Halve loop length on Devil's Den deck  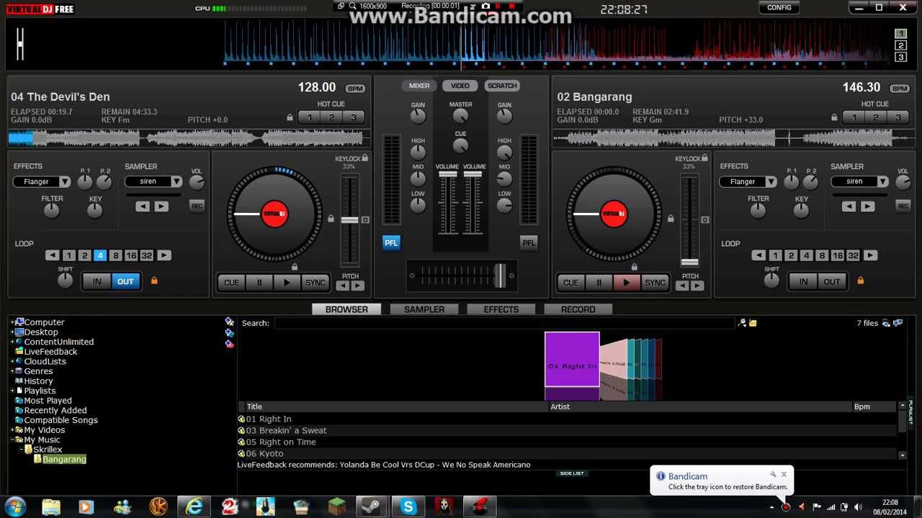pos(52,255)
